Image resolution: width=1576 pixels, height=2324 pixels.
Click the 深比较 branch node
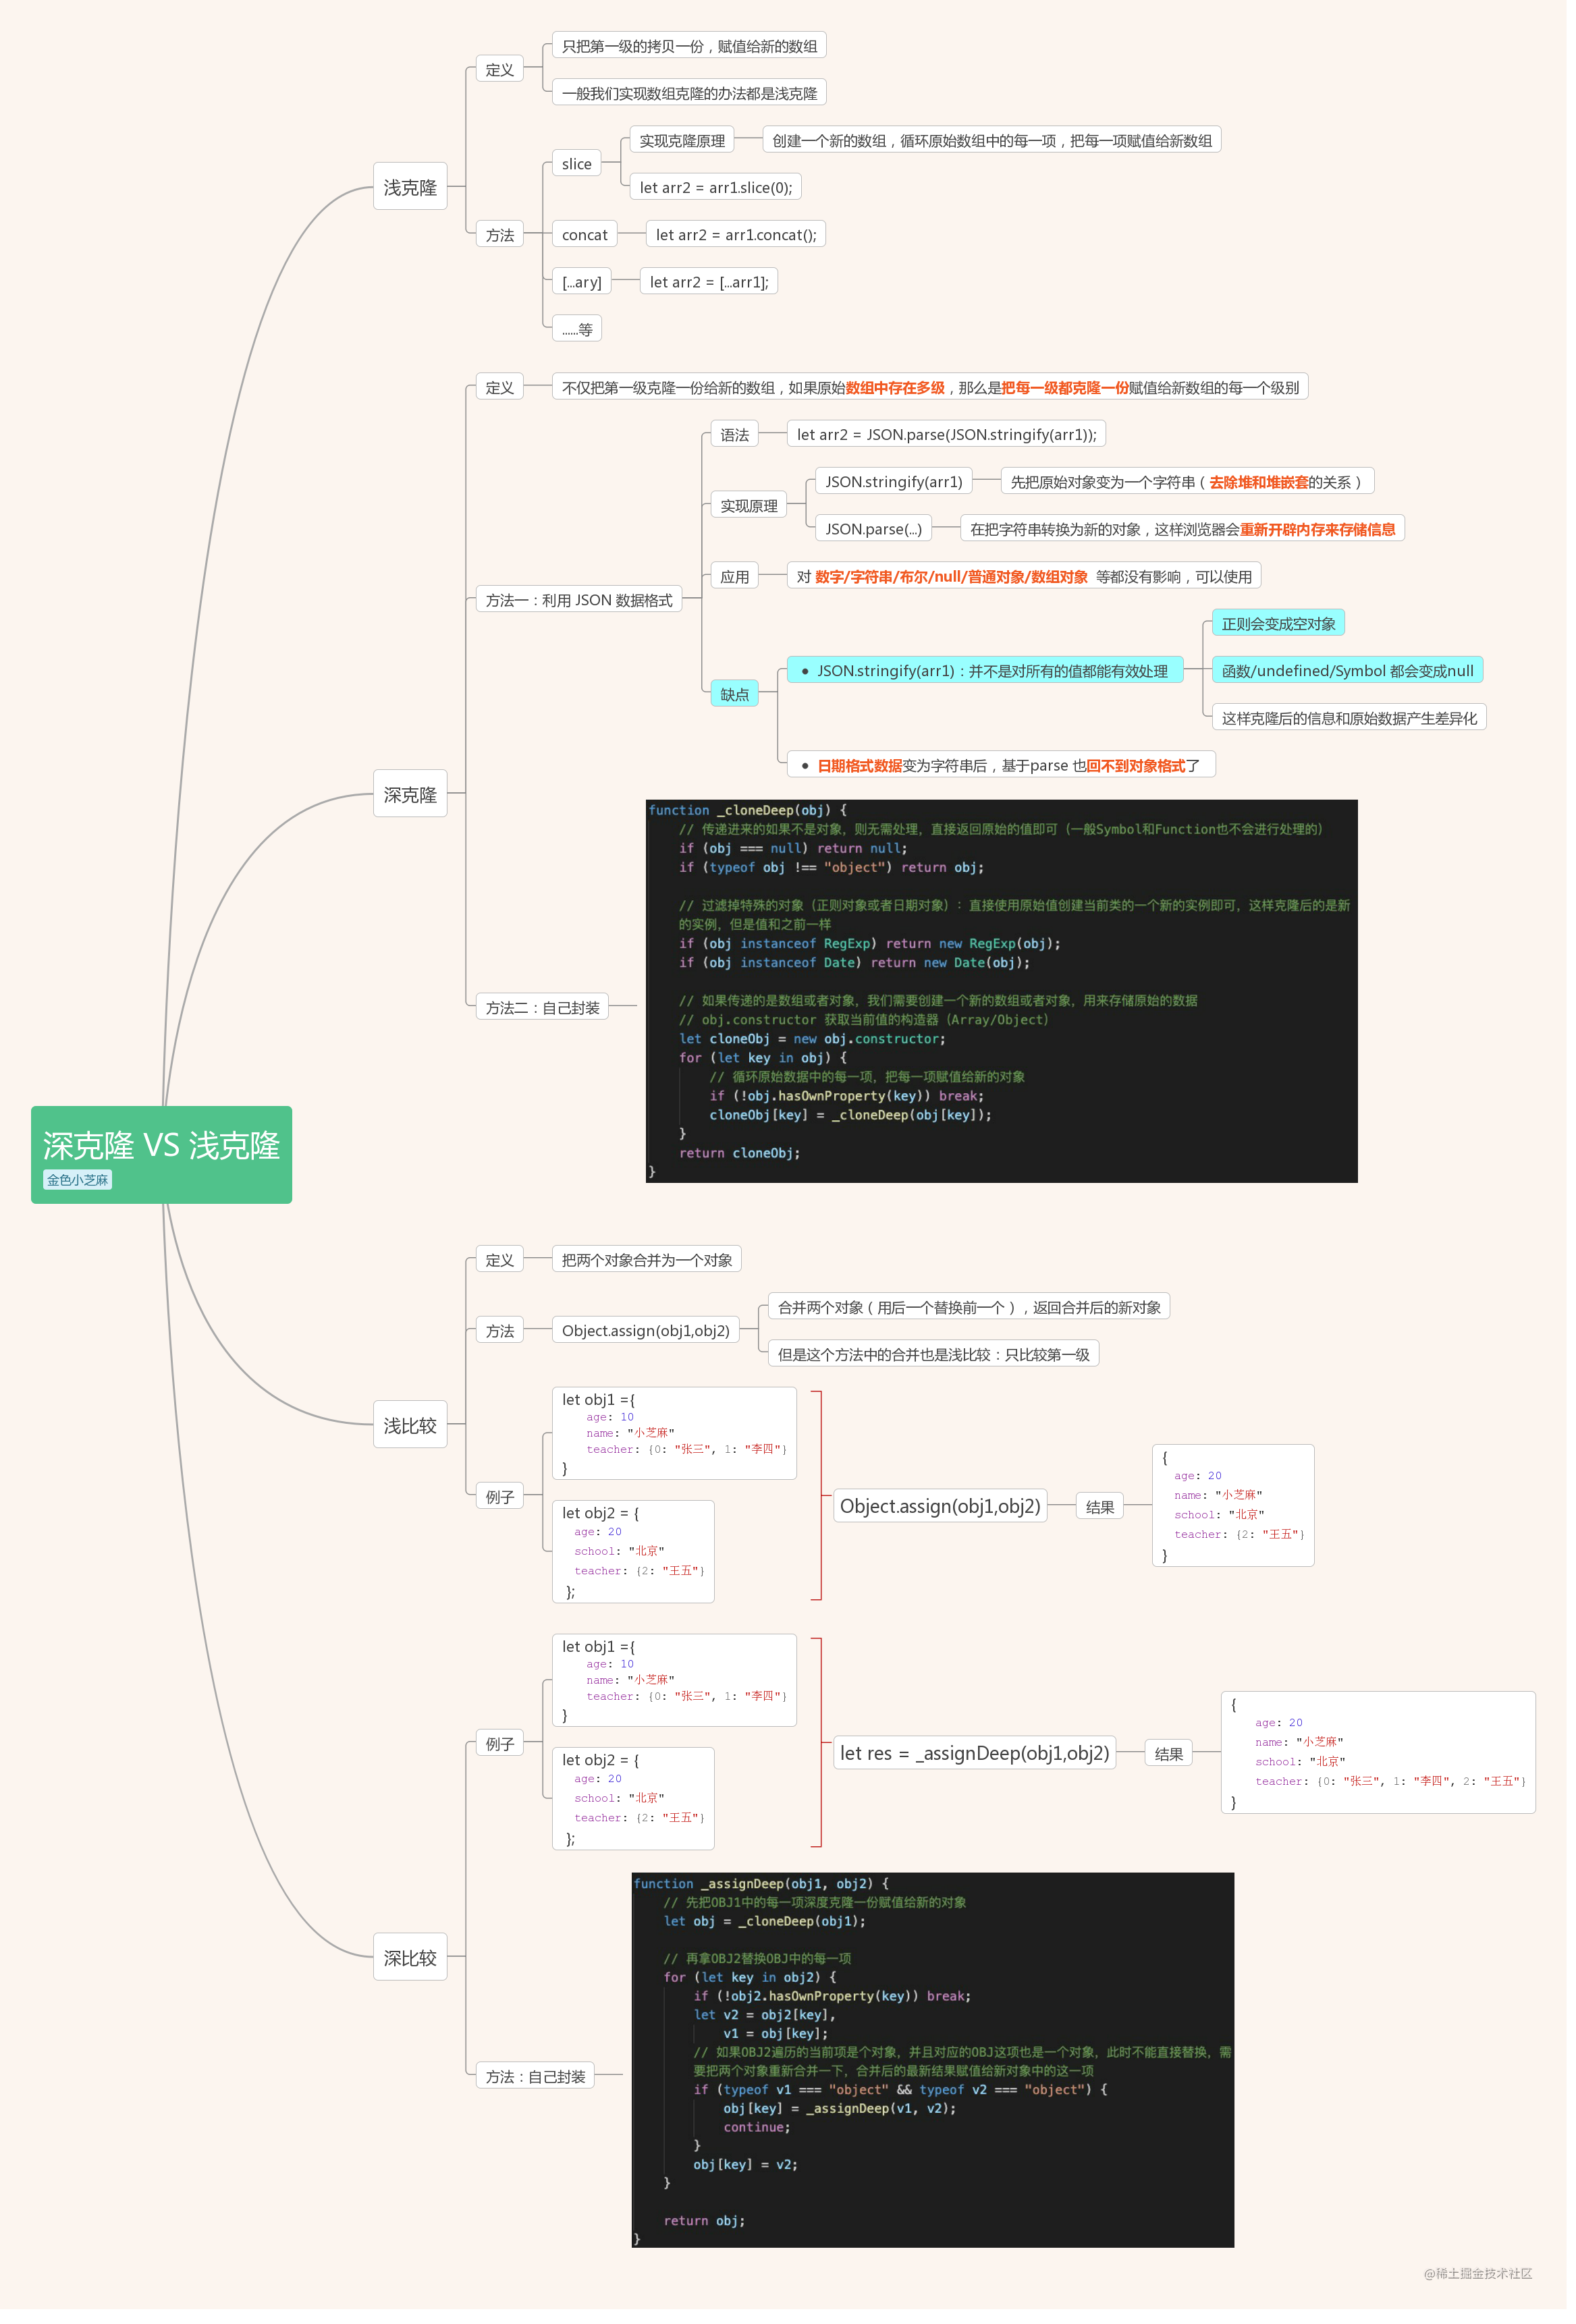click(410, 1957)
